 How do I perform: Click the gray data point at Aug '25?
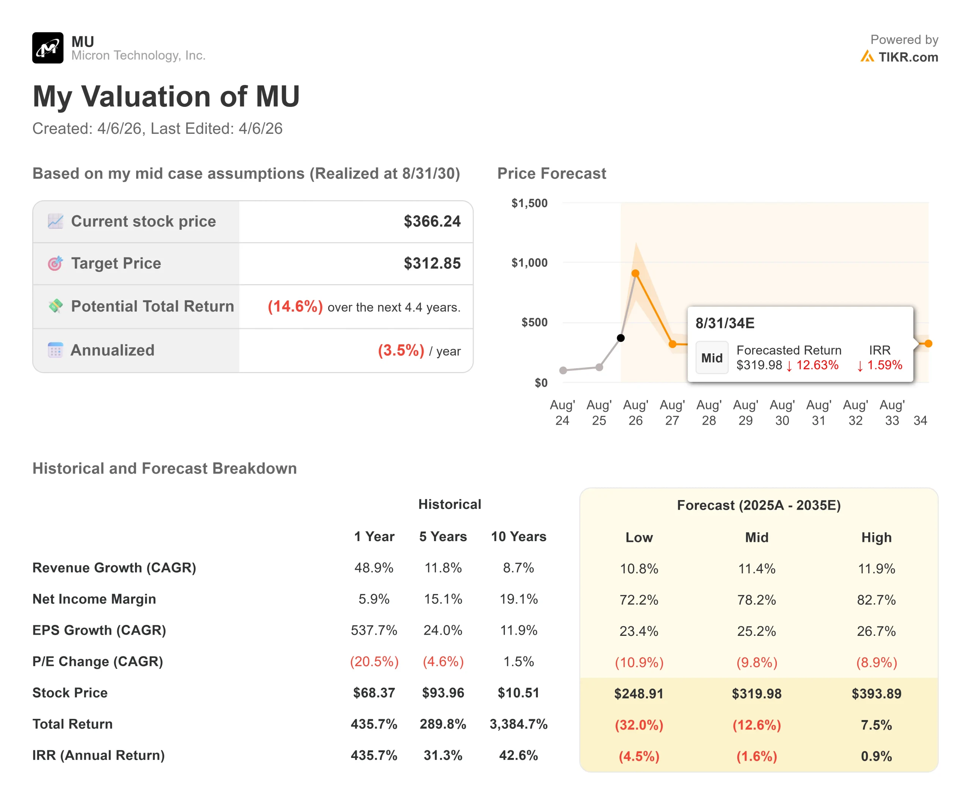(x=599, y=367)
